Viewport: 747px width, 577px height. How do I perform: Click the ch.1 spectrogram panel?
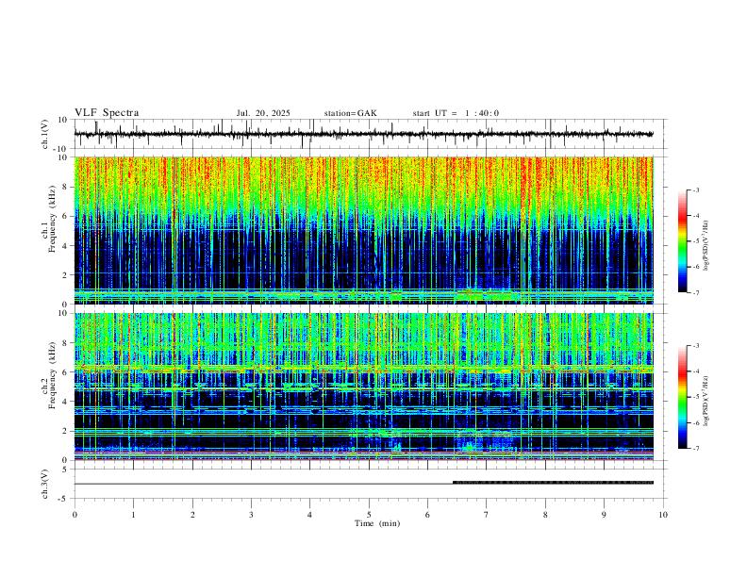(363, 230)
